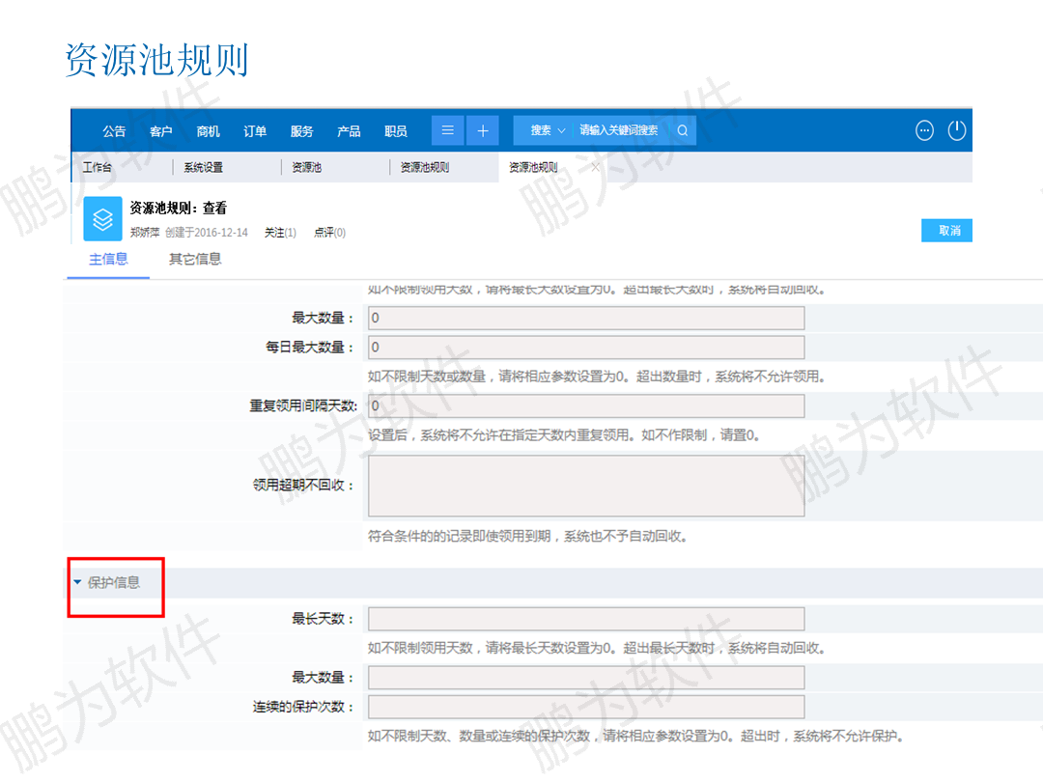This screenshot has width=1043, height=782.
Task: Open the 客户 menu
Action: point(161,131)
